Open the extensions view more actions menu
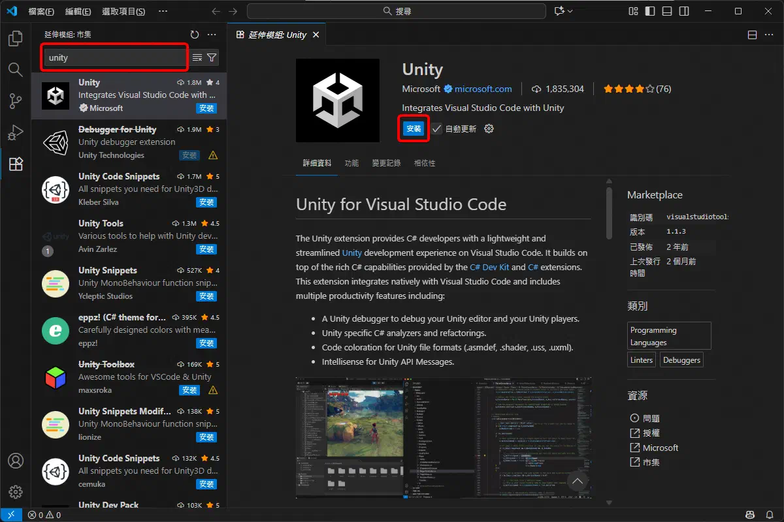This screenshot has height=522, width=784. (211, 35)
